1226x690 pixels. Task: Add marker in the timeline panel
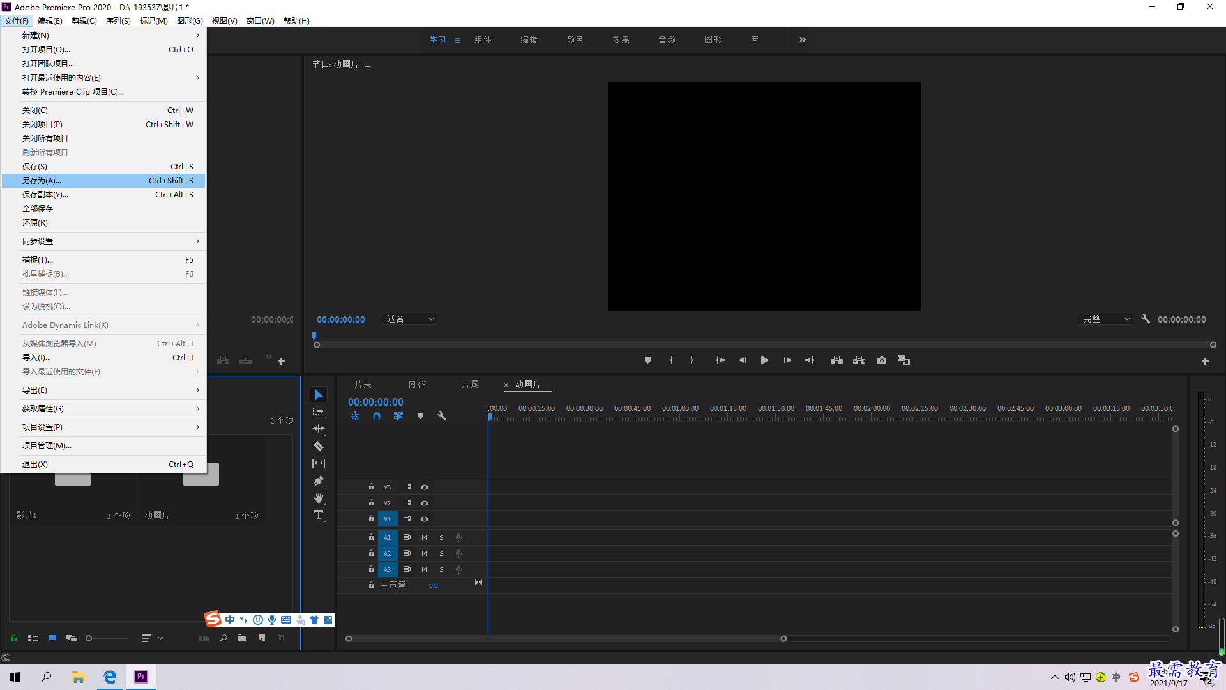pyautogui.click(x=420, y=416)
